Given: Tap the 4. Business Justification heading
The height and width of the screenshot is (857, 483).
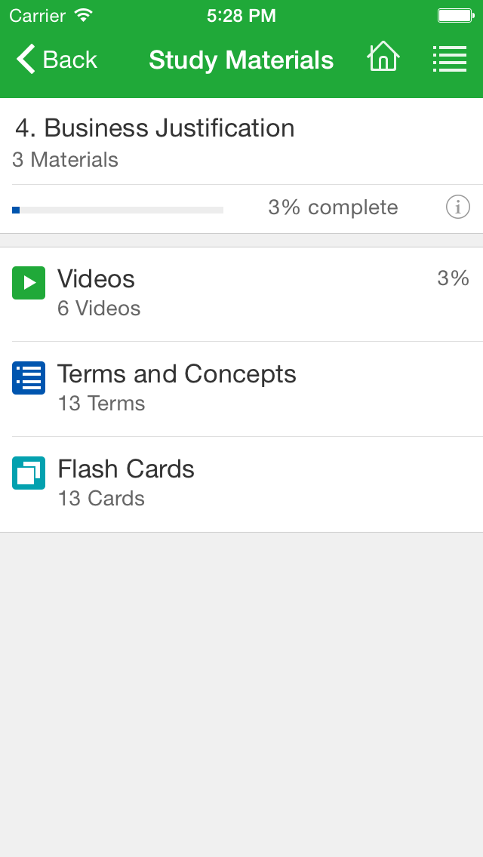Looking at the screenshot, I should pos(155,128).
